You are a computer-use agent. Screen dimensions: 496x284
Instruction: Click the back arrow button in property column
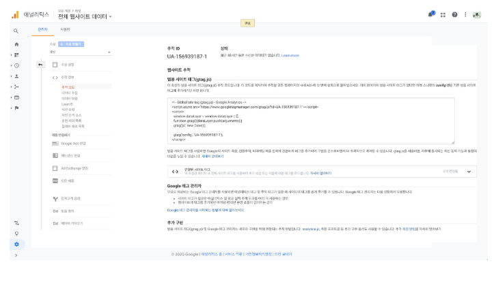point(40,65)
